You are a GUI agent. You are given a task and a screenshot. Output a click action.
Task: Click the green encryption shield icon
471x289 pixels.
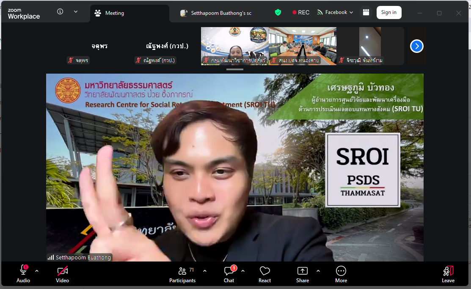(278, 12)
